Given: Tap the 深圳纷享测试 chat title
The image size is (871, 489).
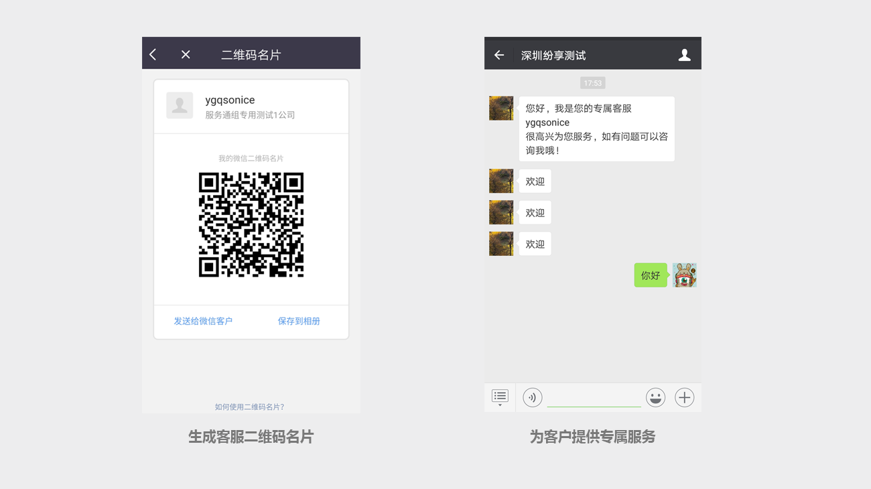Looking at the screenshot, I should pos(553,55).
